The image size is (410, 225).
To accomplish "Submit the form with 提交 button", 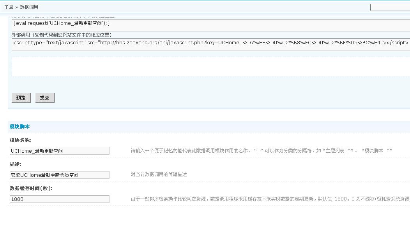I will [45, 98].
